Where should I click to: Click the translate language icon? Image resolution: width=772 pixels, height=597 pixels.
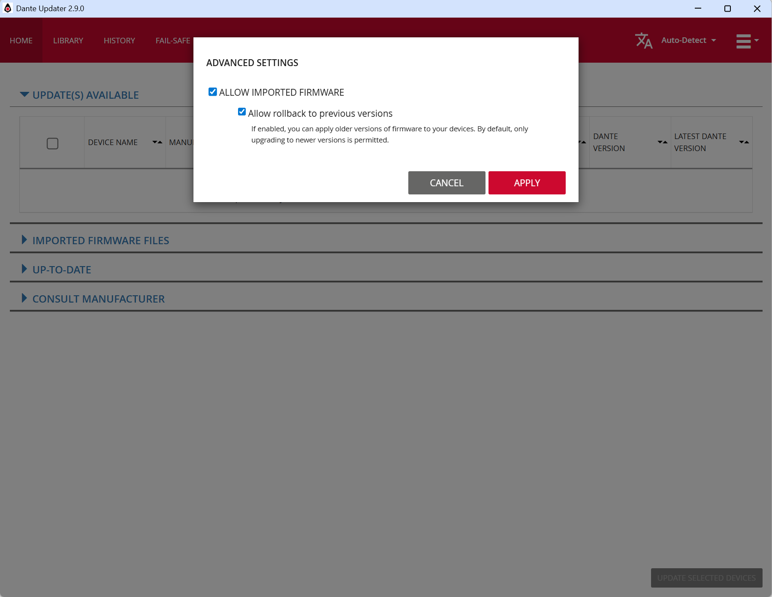[644, 41]
